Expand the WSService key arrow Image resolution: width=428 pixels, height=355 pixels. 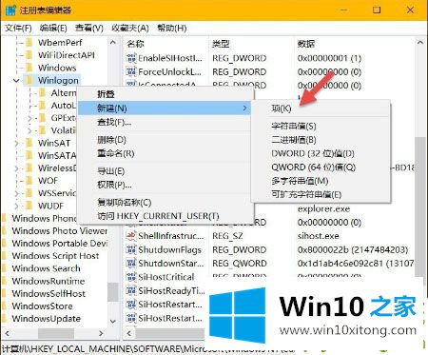click(x=16, y=193)
